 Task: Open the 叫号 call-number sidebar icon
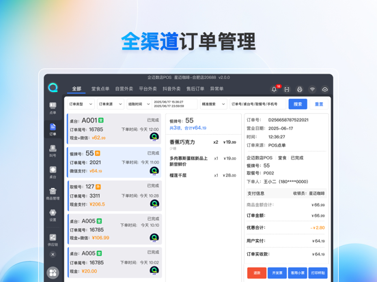coord(53,151)
